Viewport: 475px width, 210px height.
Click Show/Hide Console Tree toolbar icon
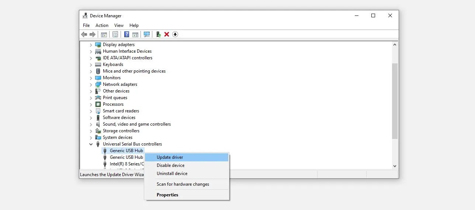click(104, 34)
